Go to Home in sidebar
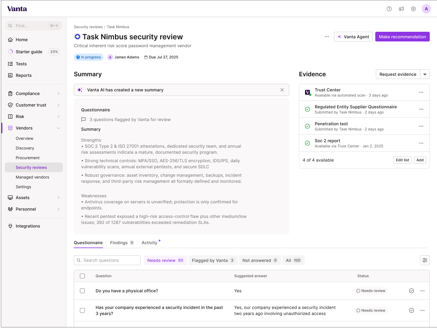This screenshot has height=328, width=437. tap(34, 40)
